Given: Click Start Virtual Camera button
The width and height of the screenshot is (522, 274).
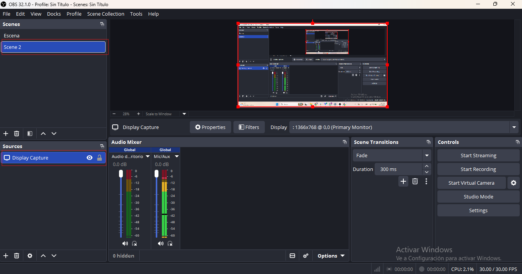Looking at the screenshot, I should [x=471, y=183].
